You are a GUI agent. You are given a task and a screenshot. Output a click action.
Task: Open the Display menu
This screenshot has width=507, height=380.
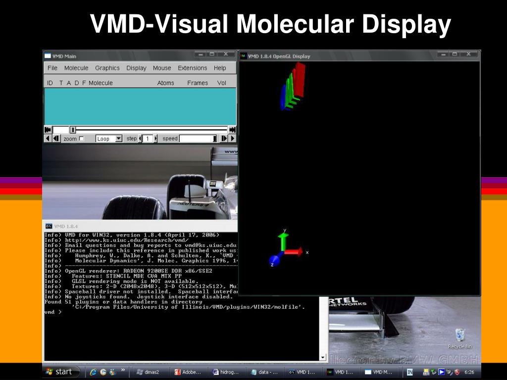[x=136, y=68]
